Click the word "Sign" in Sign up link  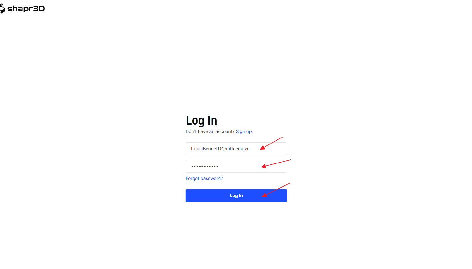point(240,131)
